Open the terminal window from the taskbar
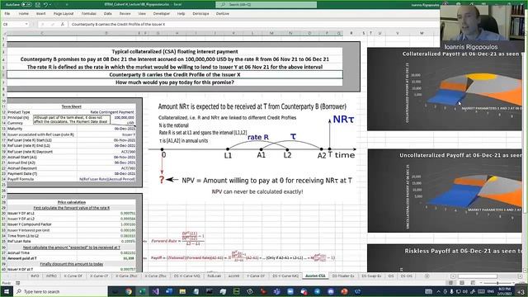528x297 pixels. [209, 291]
